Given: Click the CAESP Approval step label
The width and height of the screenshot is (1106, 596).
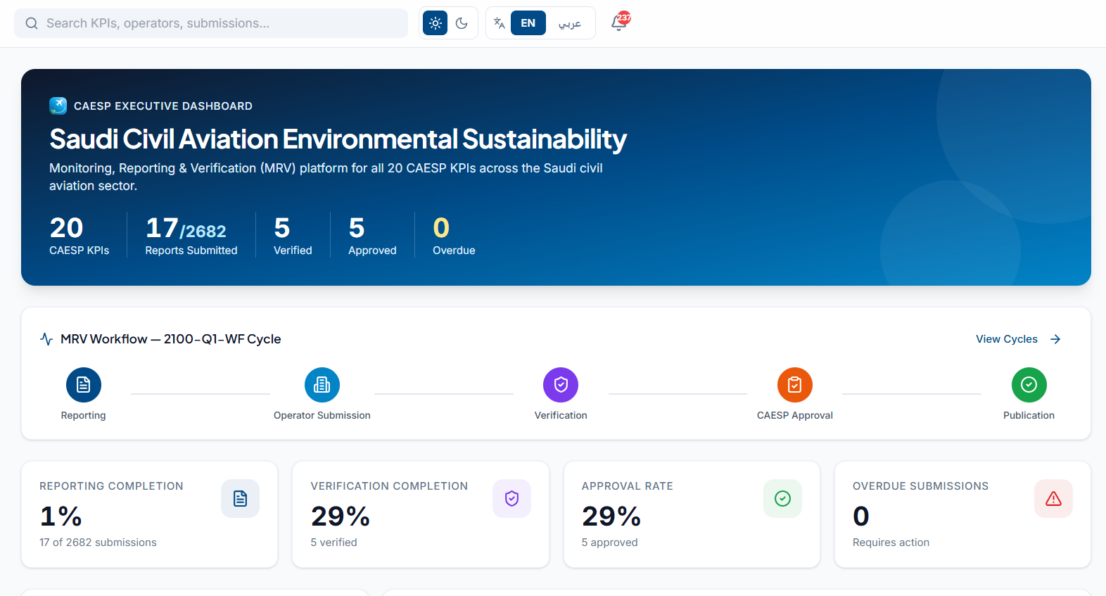Looking at the screenshot, I should coord(795,416).
